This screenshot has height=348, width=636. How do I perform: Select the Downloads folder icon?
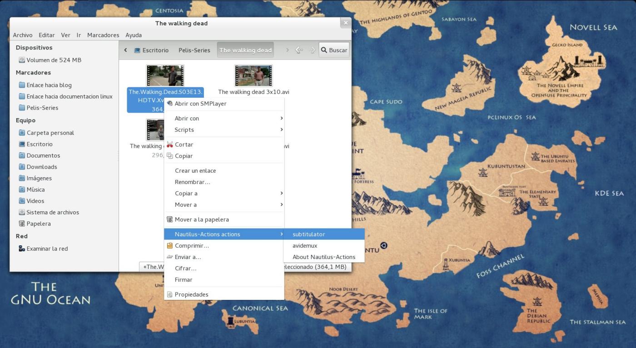(22, 167)
